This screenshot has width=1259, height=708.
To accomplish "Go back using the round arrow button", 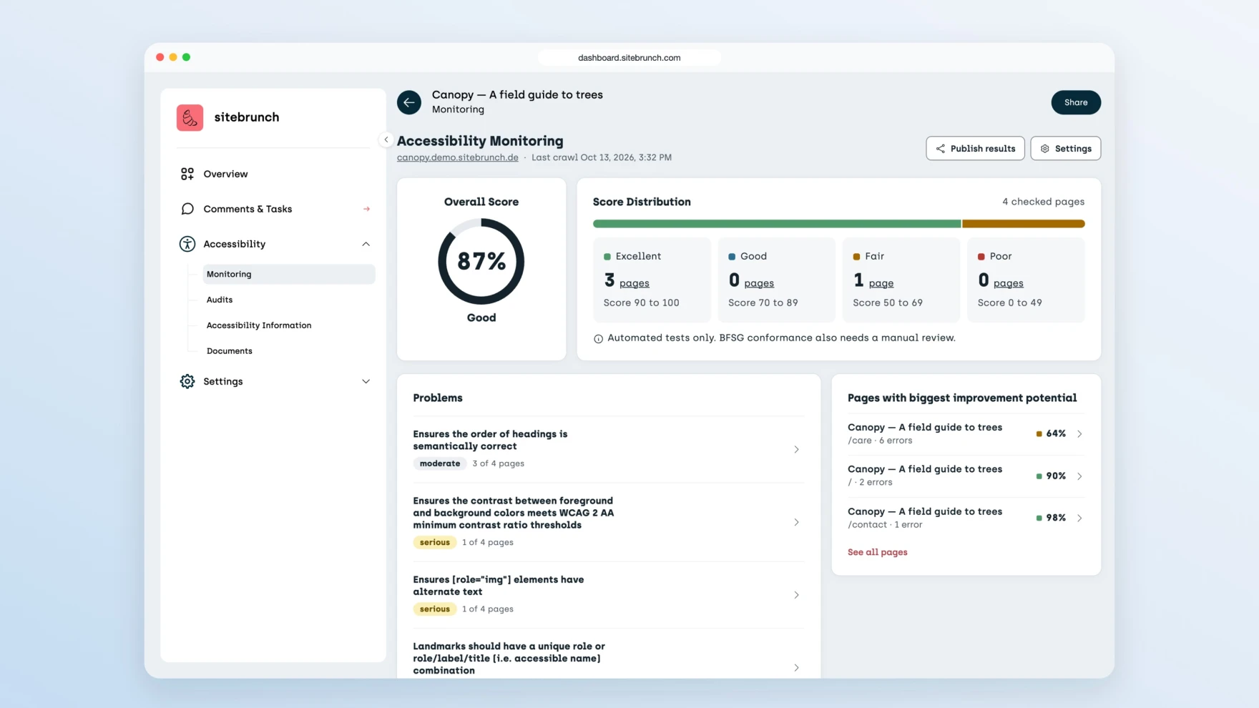I will point(409,102).
